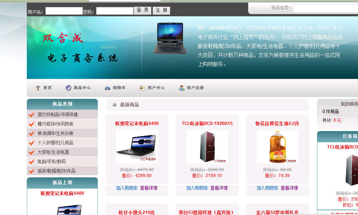View details 查看详情 for 联想笔记本电脑S400
The height and width of the screenshot is (215, 358).
[149, 188]
